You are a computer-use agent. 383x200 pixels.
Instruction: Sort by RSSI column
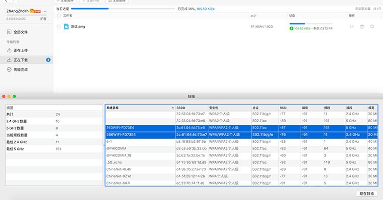[x=290, y=108]
